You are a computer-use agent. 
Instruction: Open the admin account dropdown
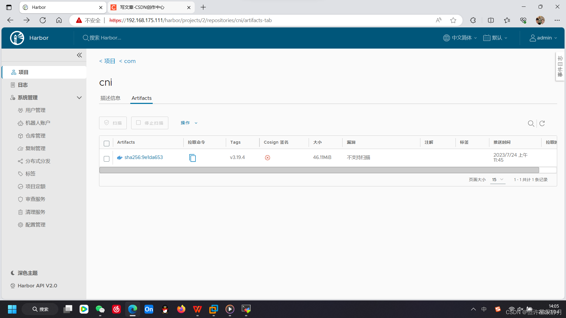coord(543,38)
